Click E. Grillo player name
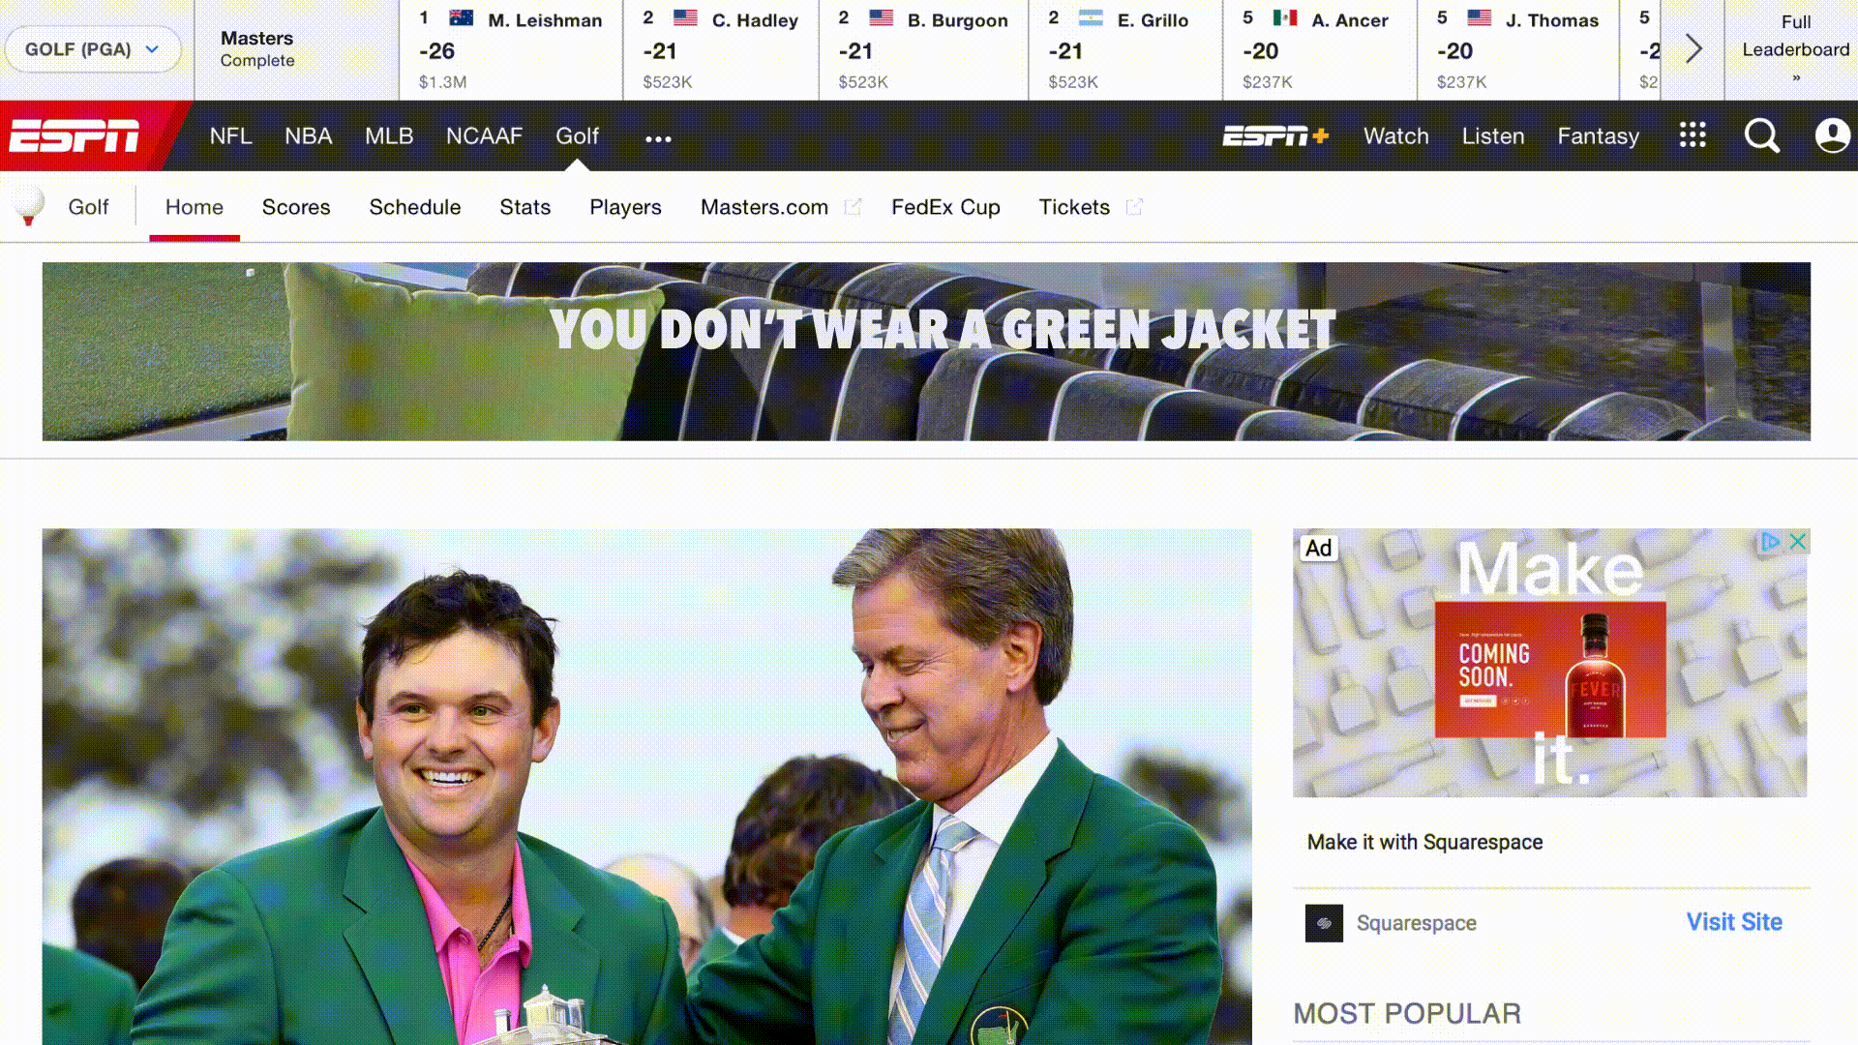Viewport: 1858px width, 1045px height. click(1153, 20)
